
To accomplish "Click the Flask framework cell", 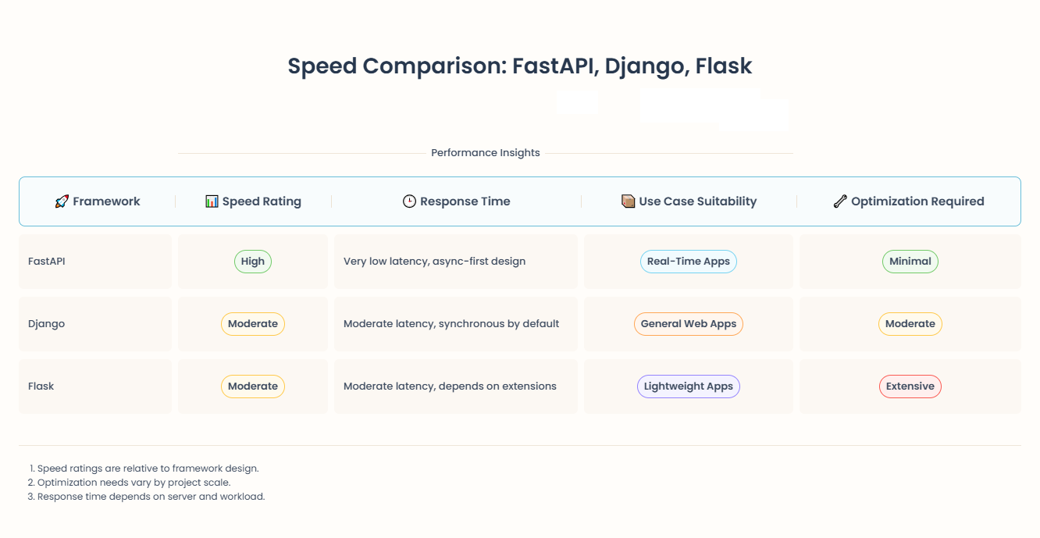I will pyautogui.click(x=41, y=387).
